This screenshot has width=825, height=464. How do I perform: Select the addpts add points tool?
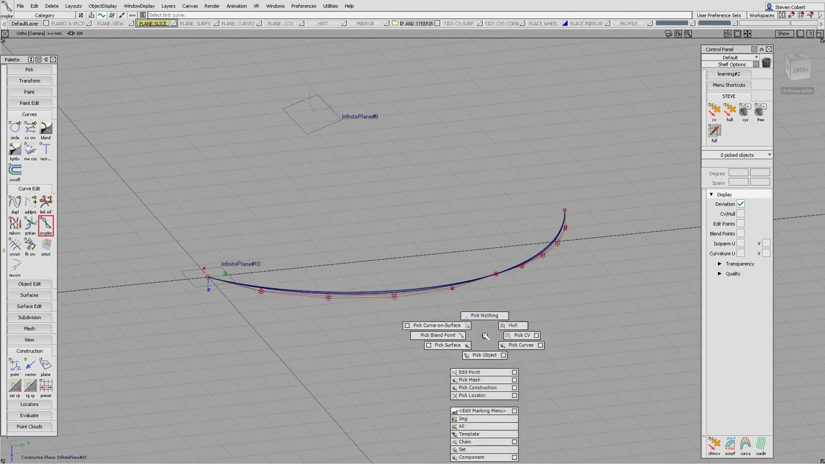tap(30, 204)
